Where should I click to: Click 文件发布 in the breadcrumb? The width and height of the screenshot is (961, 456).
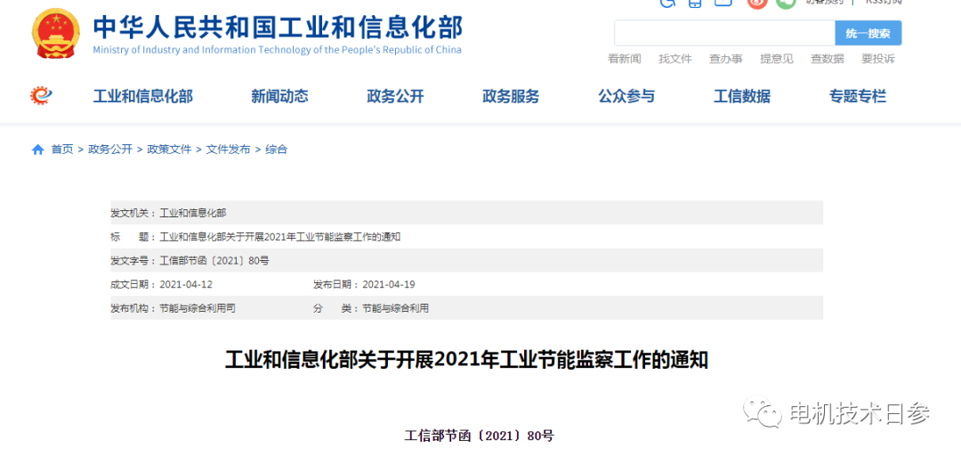(229, 150)
